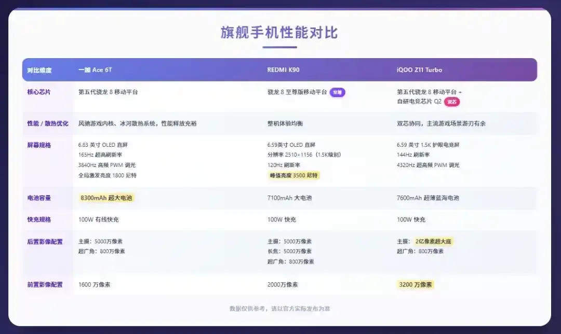
Task: Click the purple badge beside 骁龙 8 至尊版移动平台
Action: tap(337, 92)
